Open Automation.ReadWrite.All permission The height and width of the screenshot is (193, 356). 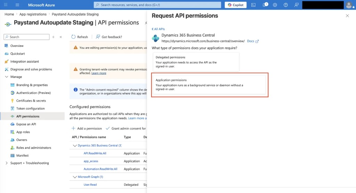(x=100, y=169)
